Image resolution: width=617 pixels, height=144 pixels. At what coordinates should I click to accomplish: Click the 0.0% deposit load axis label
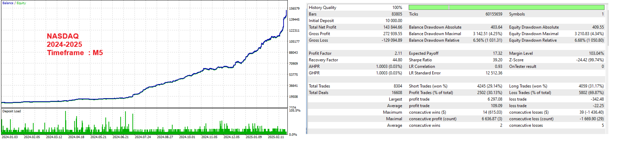293,135
